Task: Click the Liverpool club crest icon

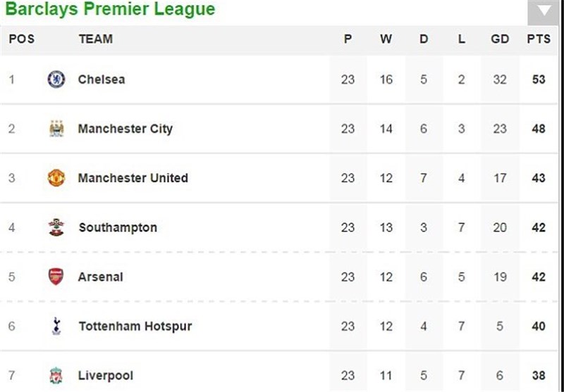Action: [56, 375]
